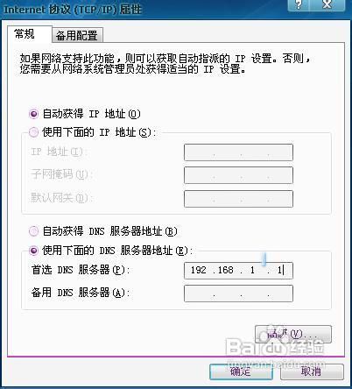Click second octet 168 in preferred DNS
This screenshot has height=389, width=352.
226,270
